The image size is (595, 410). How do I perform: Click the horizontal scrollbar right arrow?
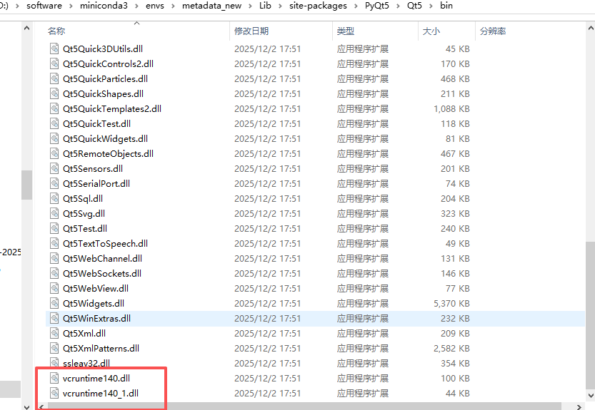point(579,407)
